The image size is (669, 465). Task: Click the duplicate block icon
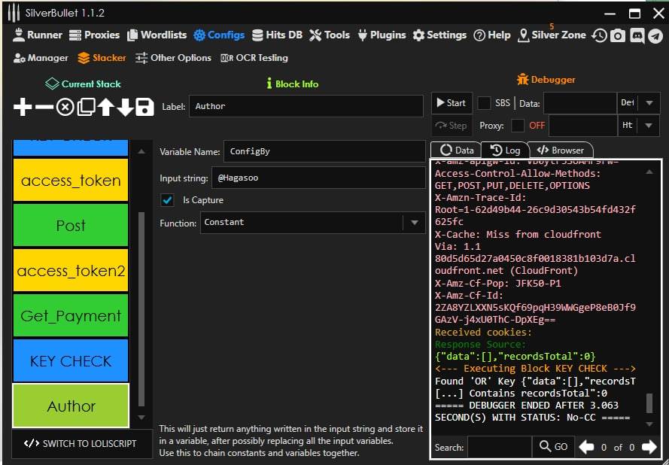point(86,107)
